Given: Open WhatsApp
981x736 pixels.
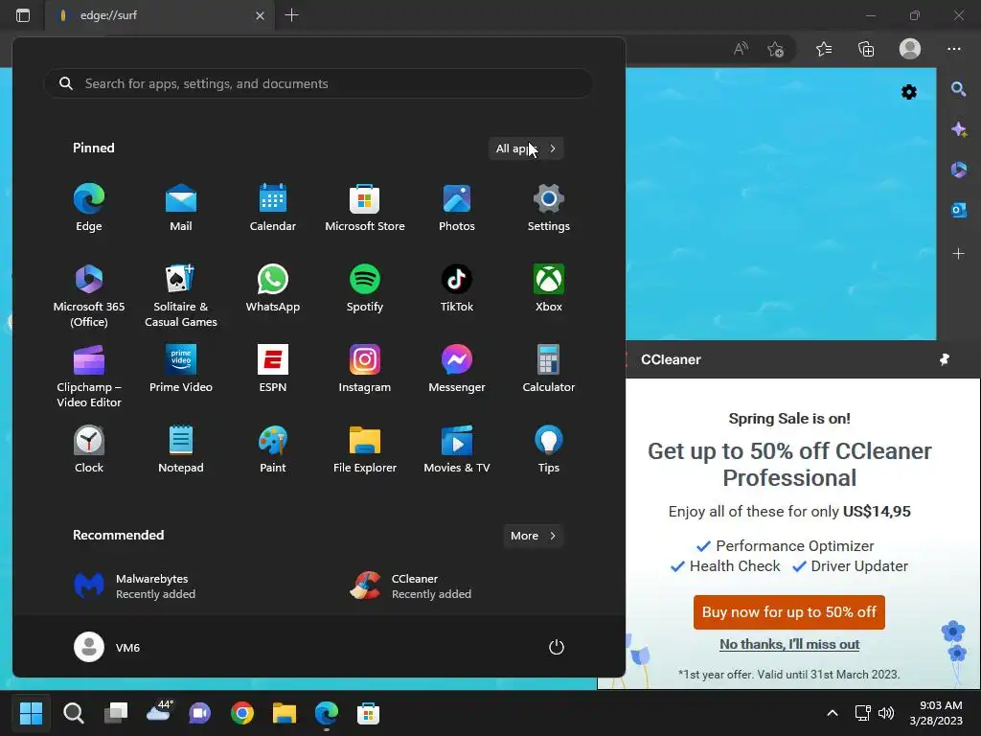Looking at the screenshot, I should tap(273, 288).
